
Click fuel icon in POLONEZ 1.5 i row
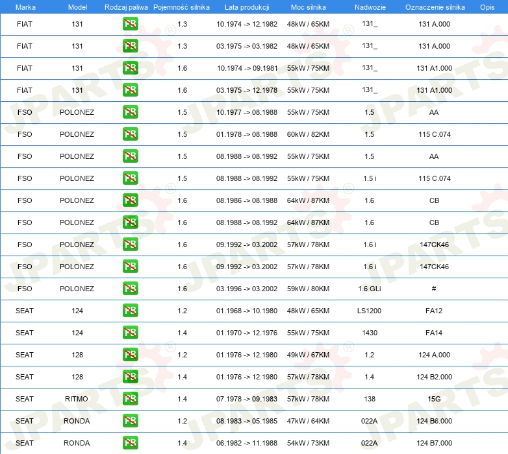pyautogui.click(x=130, y=178)
